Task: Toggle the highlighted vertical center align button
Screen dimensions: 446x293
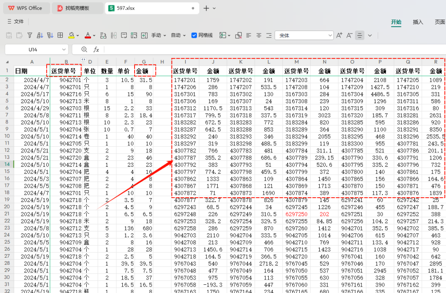Action: point(359,35)
